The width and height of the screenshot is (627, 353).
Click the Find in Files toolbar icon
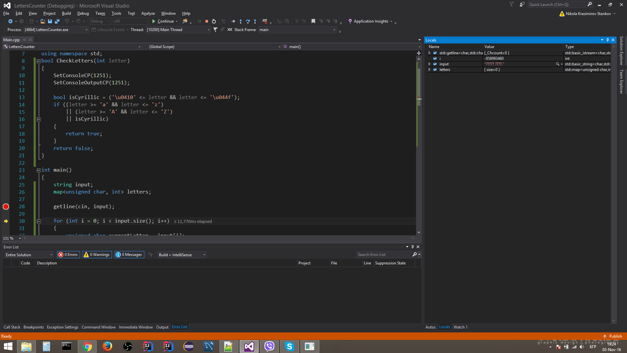click(185, 21)
